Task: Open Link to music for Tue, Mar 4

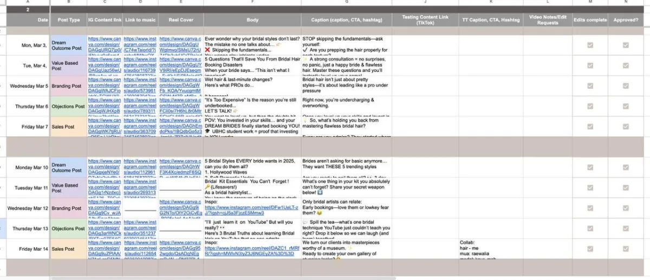Action: point(140,65)
